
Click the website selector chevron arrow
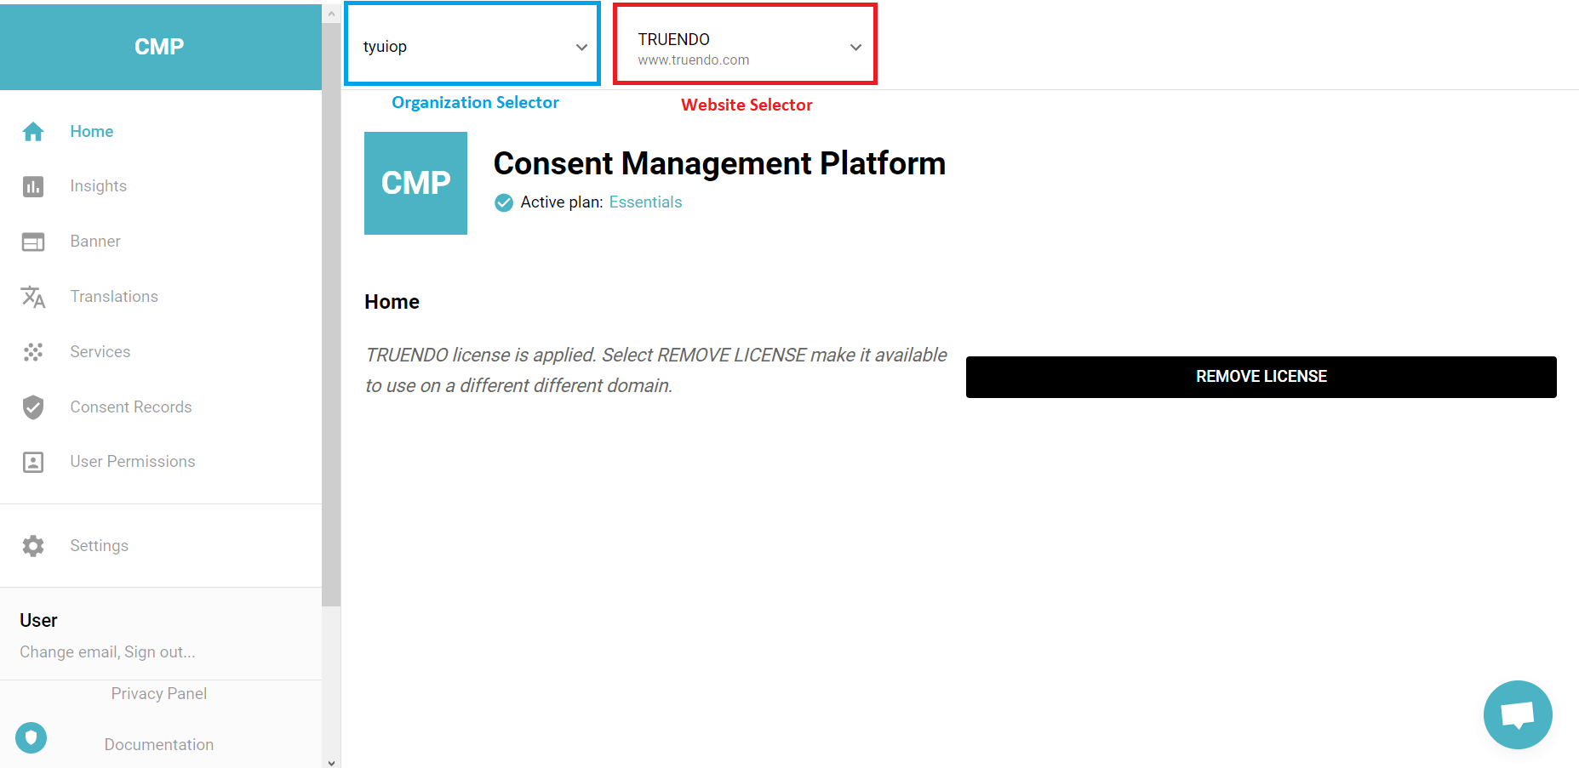pos(856,48)
